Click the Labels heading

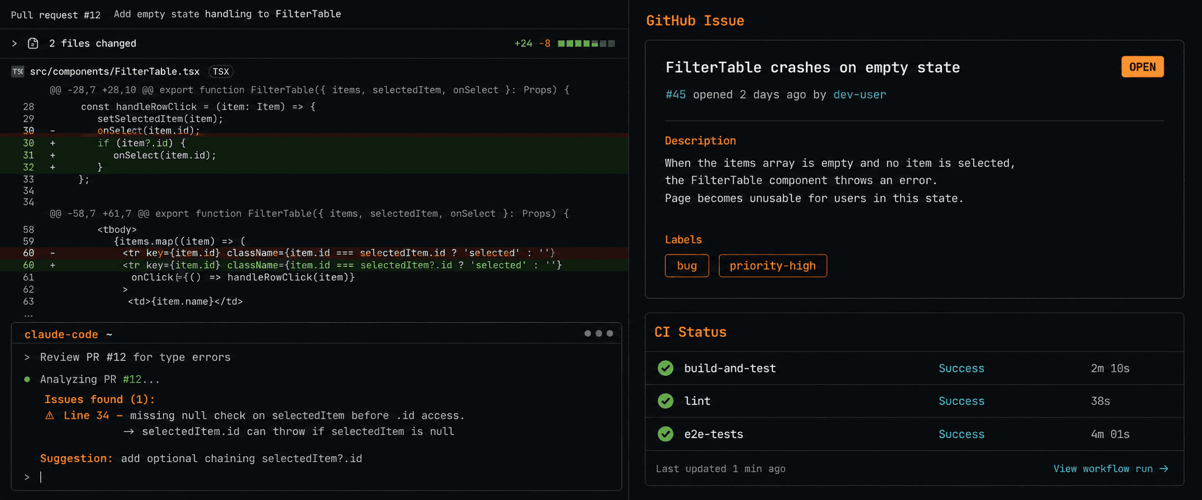(x=683, y=240)
